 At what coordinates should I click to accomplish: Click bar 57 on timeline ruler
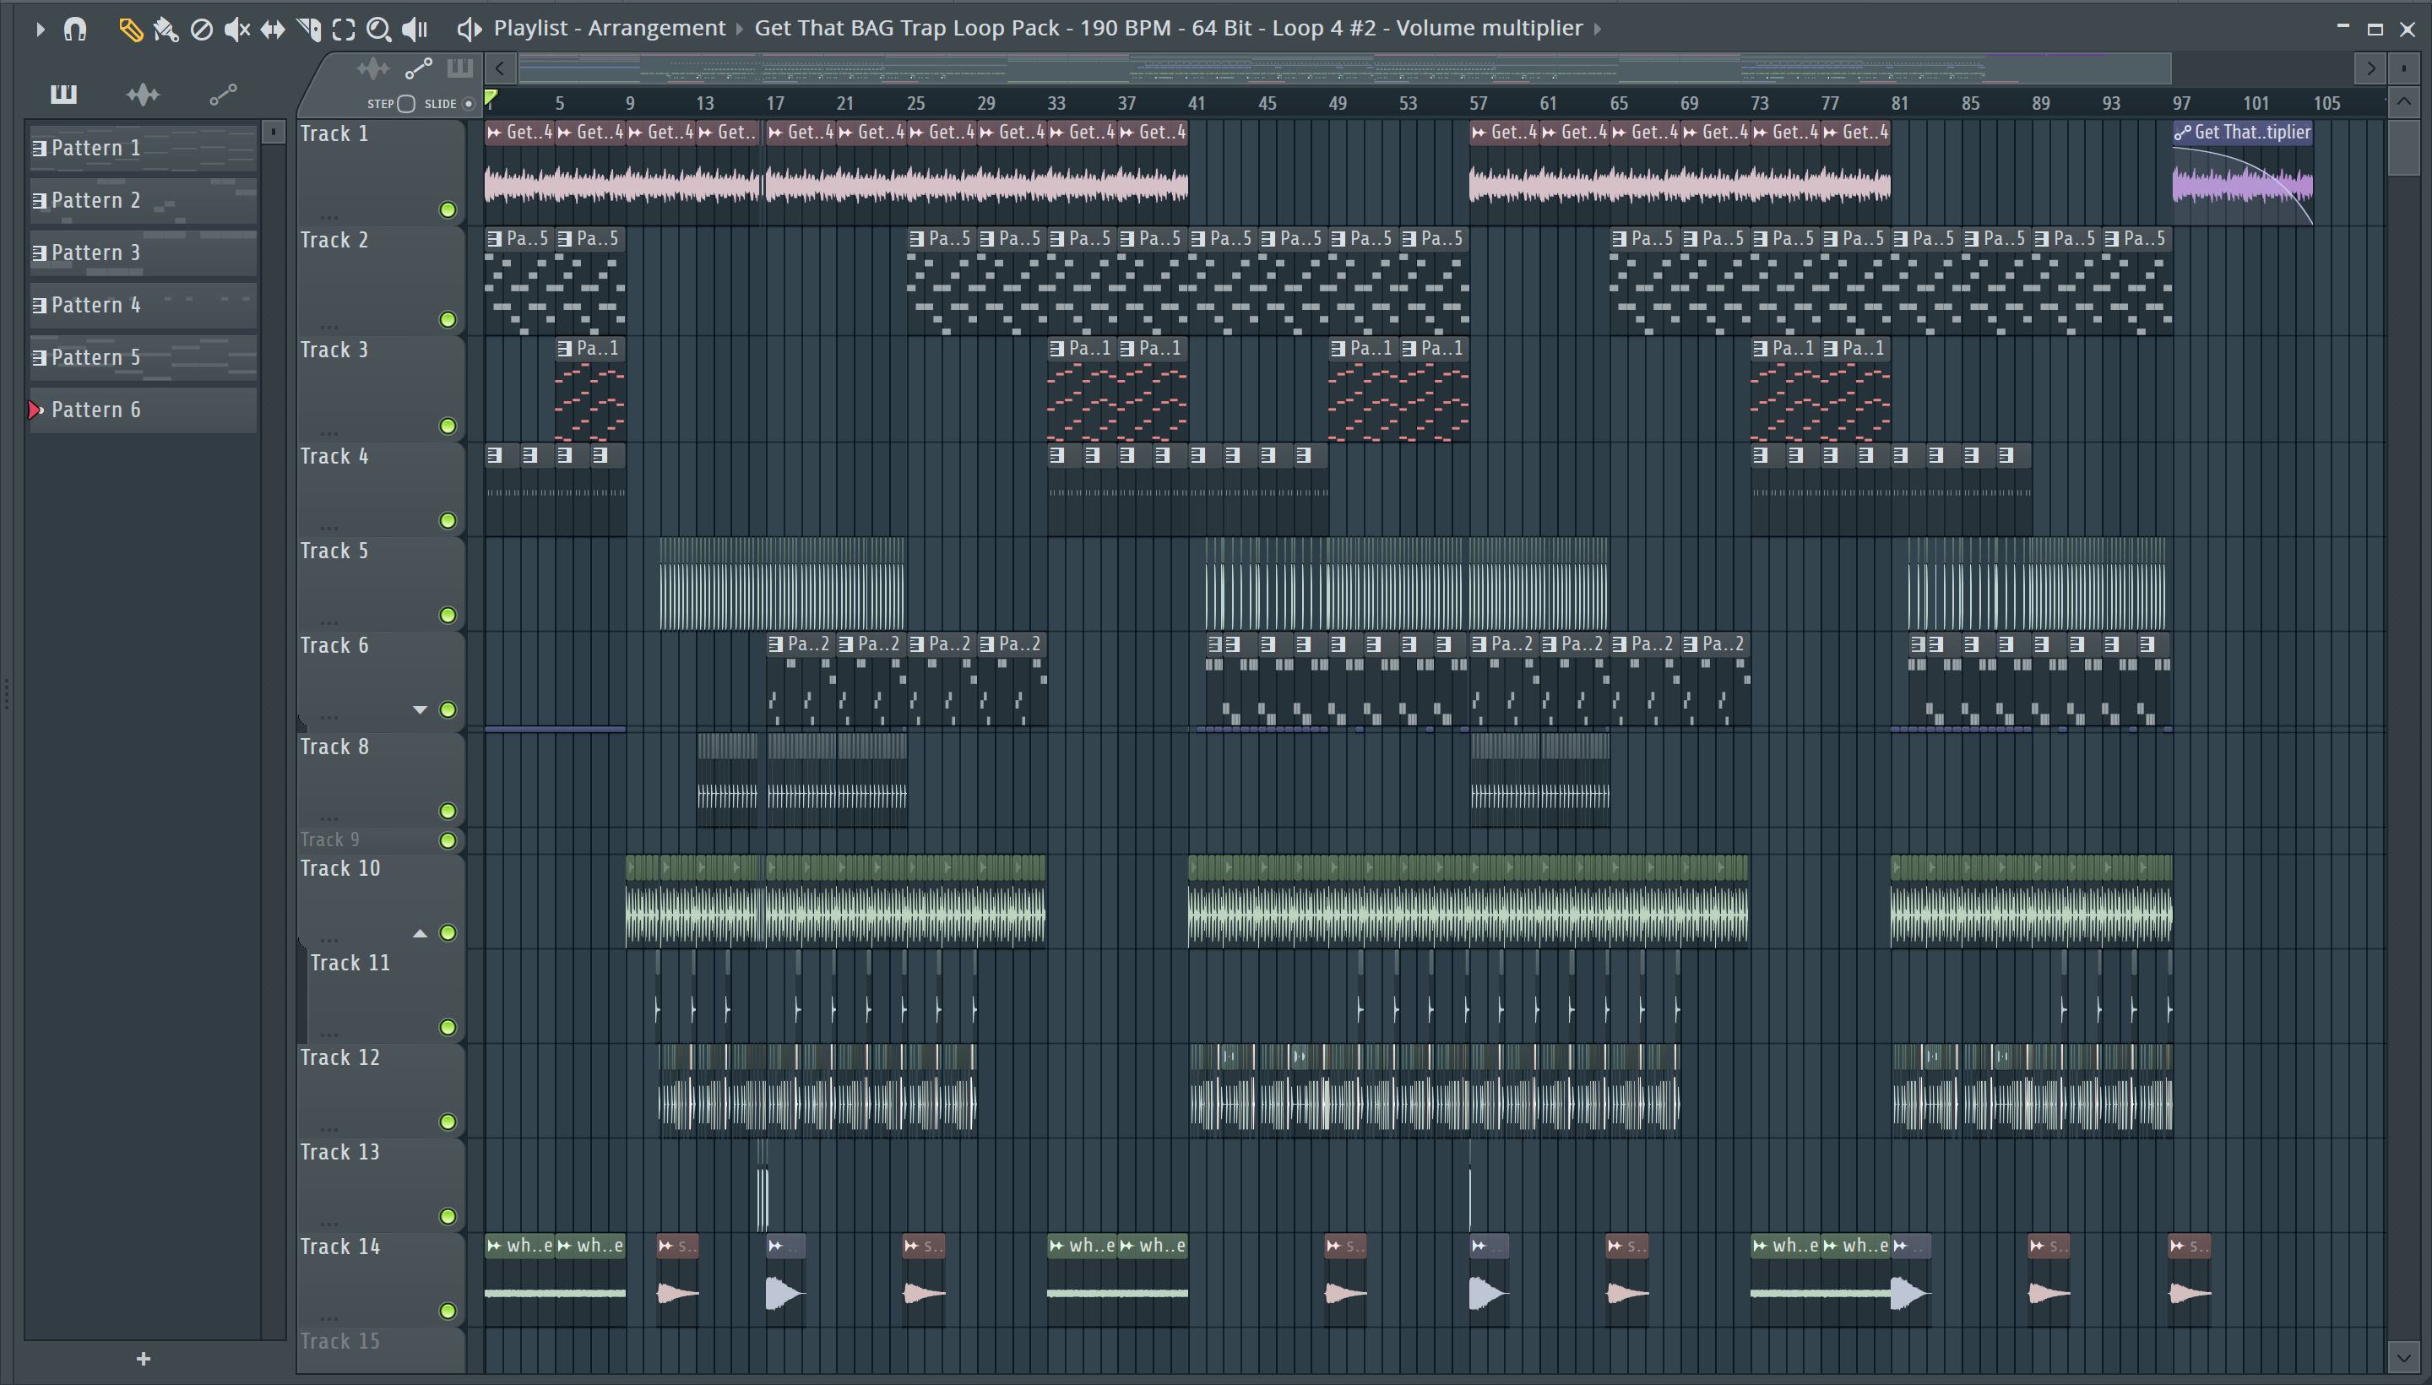pyautogui.click(x=1478, y=103)
